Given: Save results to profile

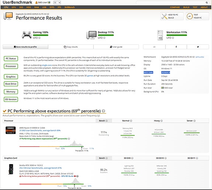Looking at the screenshot, I should point(25,47).
